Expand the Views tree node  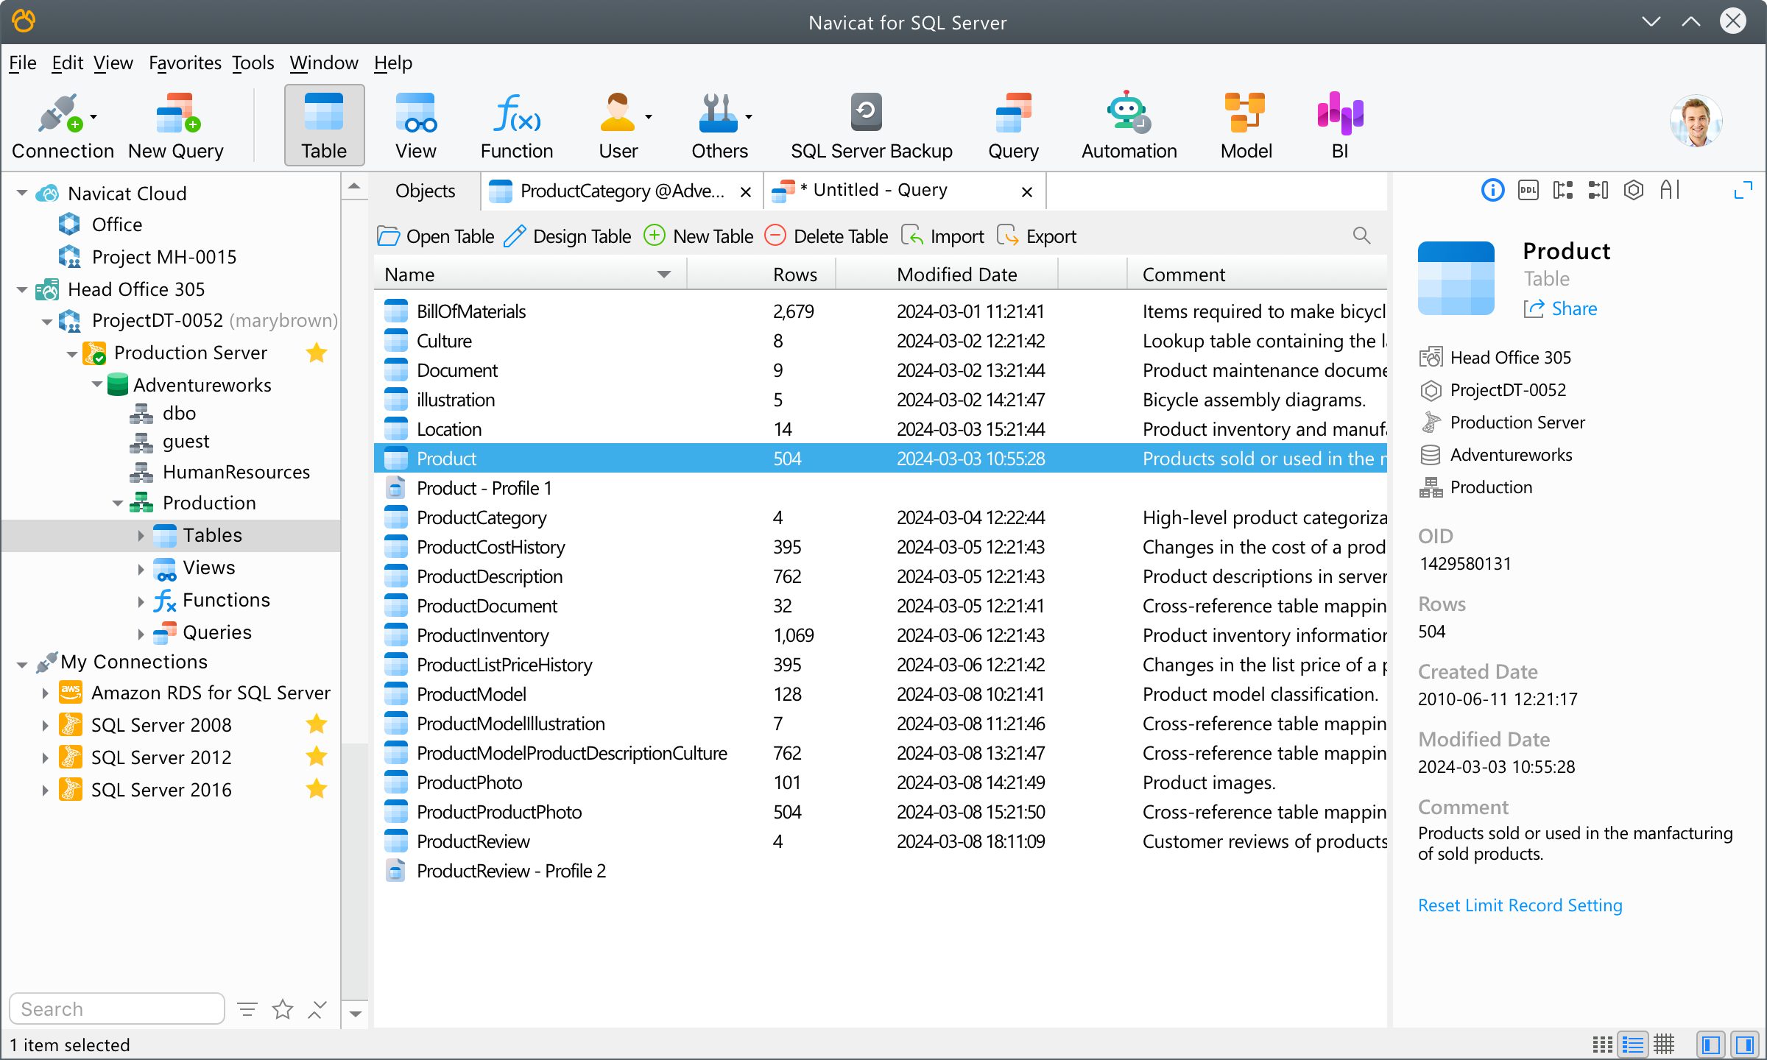click(x=141, y=568)
